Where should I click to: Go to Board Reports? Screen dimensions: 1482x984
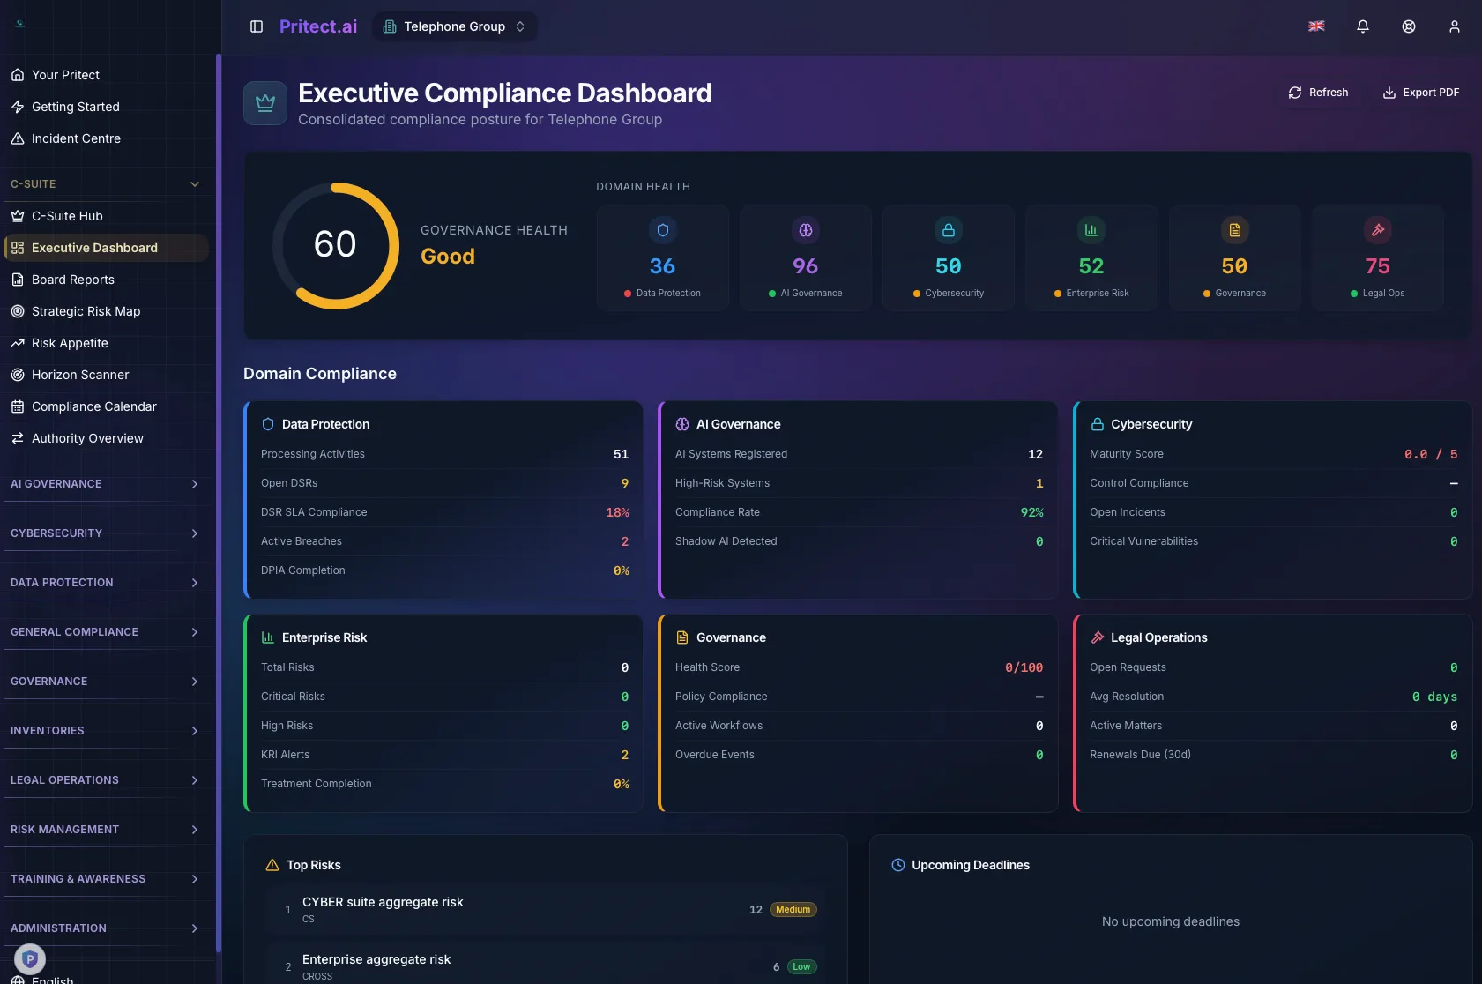click(x=106, y=280)
